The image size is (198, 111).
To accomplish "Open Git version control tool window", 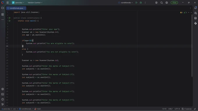I will click(3, 104).
